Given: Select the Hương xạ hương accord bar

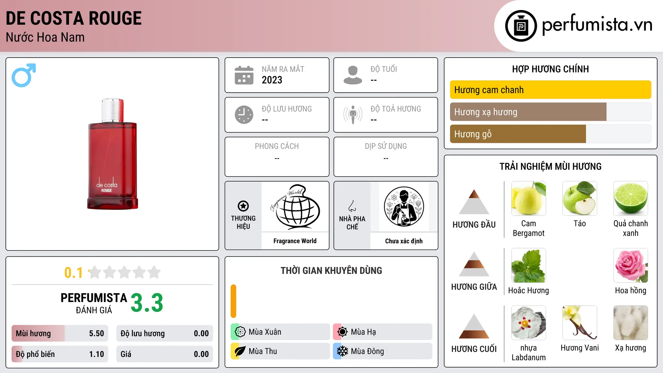Looking at the screenshot, I should [x=550, y=112].
